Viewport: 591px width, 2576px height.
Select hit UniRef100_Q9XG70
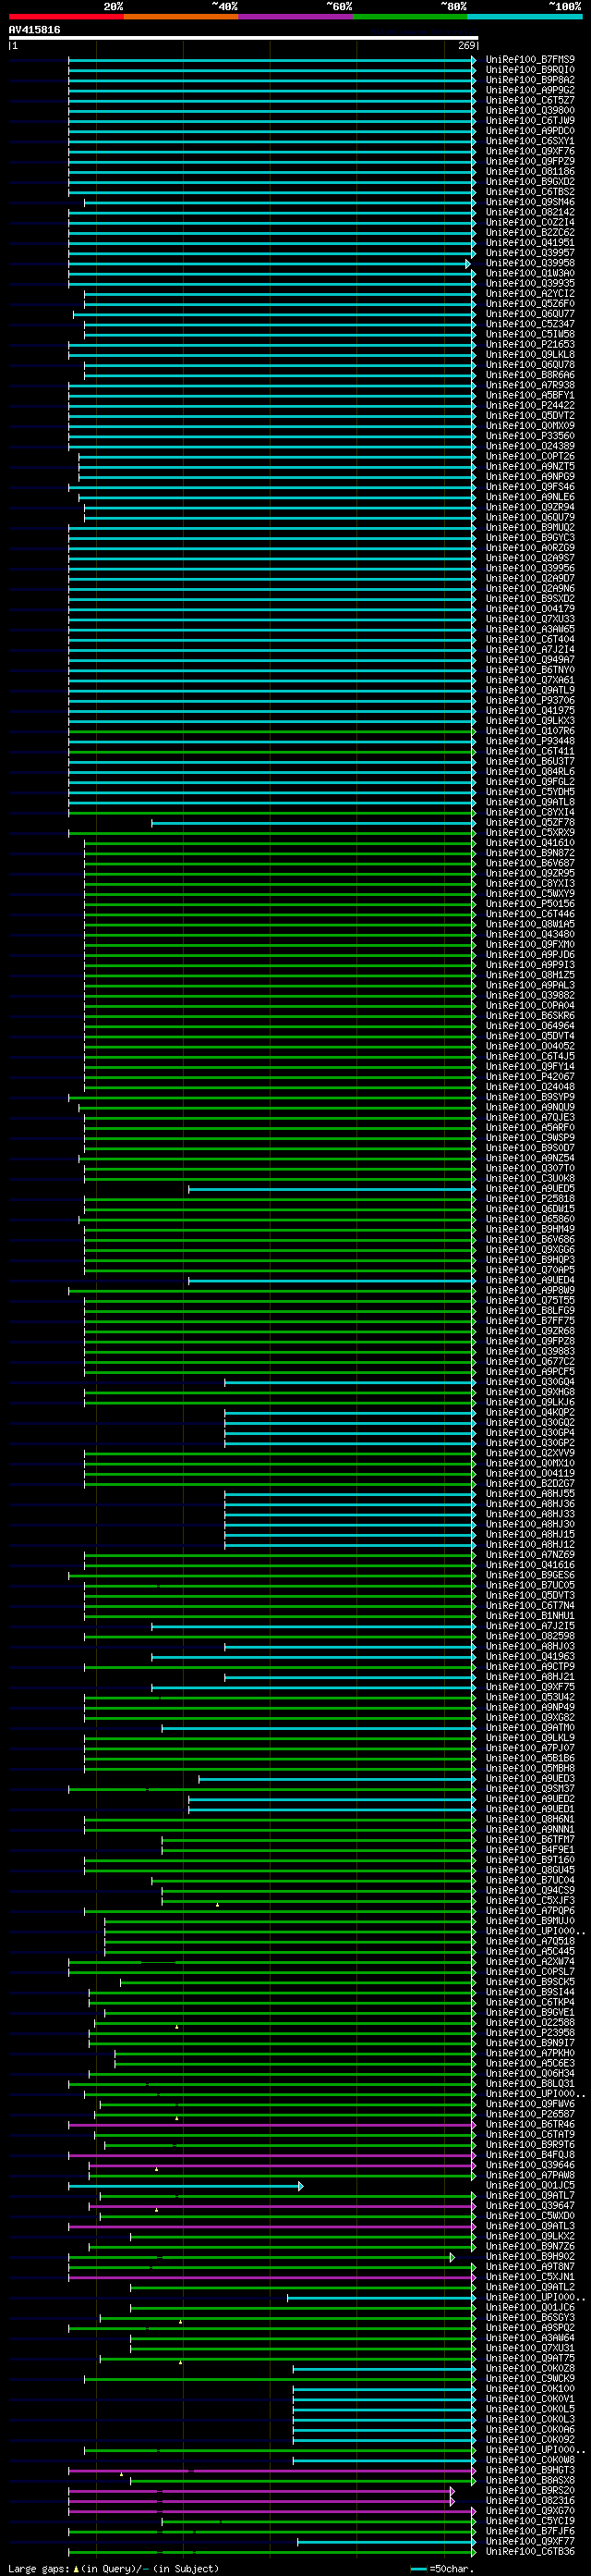(x=530, y=2511)
